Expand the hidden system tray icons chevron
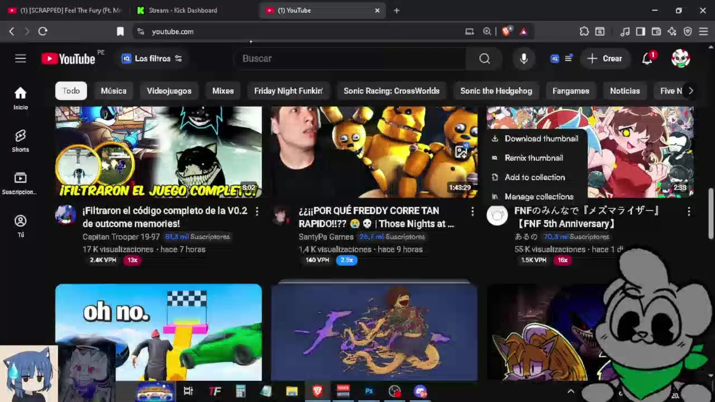The image size is (715, 402). [570, 391]
